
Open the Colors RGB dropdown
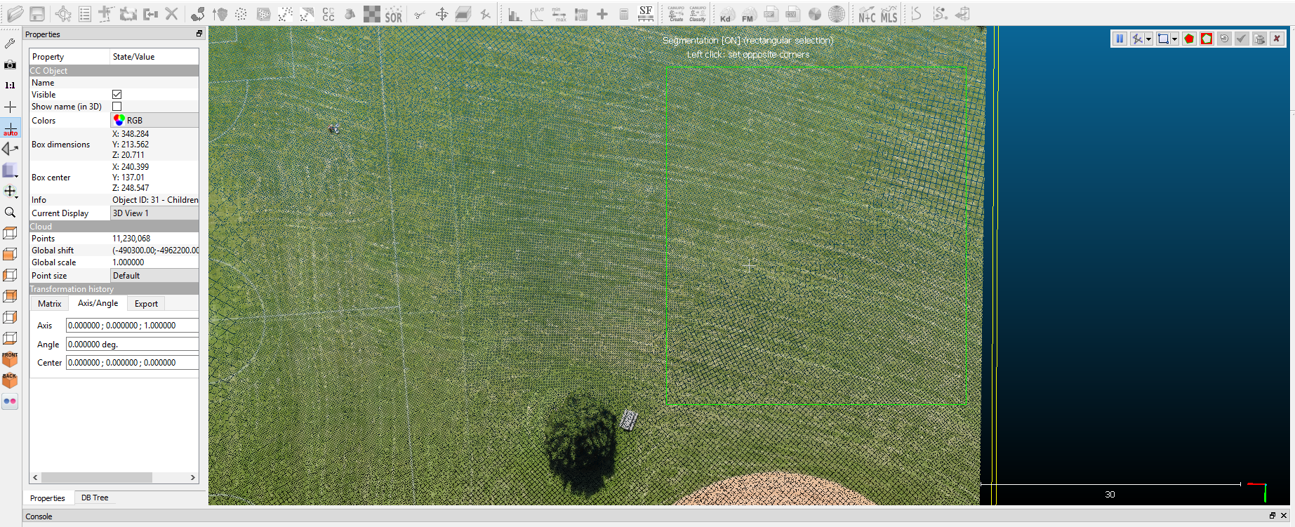click(154, 120)
